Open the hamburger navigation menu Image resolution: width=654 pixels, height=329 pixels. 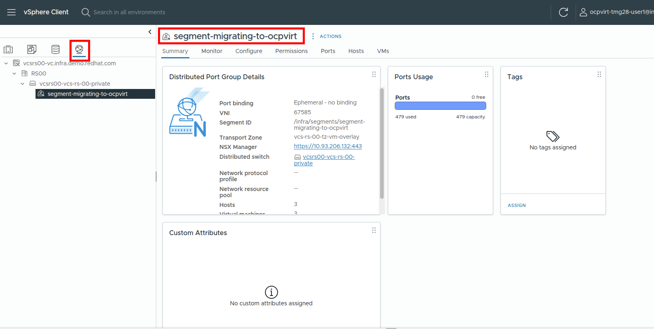click(x=11, y=12)
